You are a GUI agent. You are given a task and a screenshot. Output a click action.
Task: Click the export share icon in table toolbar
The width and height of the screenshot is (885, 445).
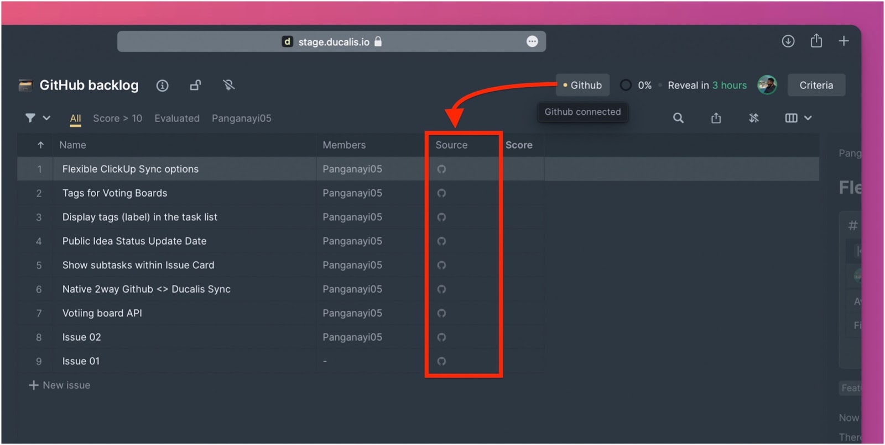pyautogui.click(x=716, y=118)
